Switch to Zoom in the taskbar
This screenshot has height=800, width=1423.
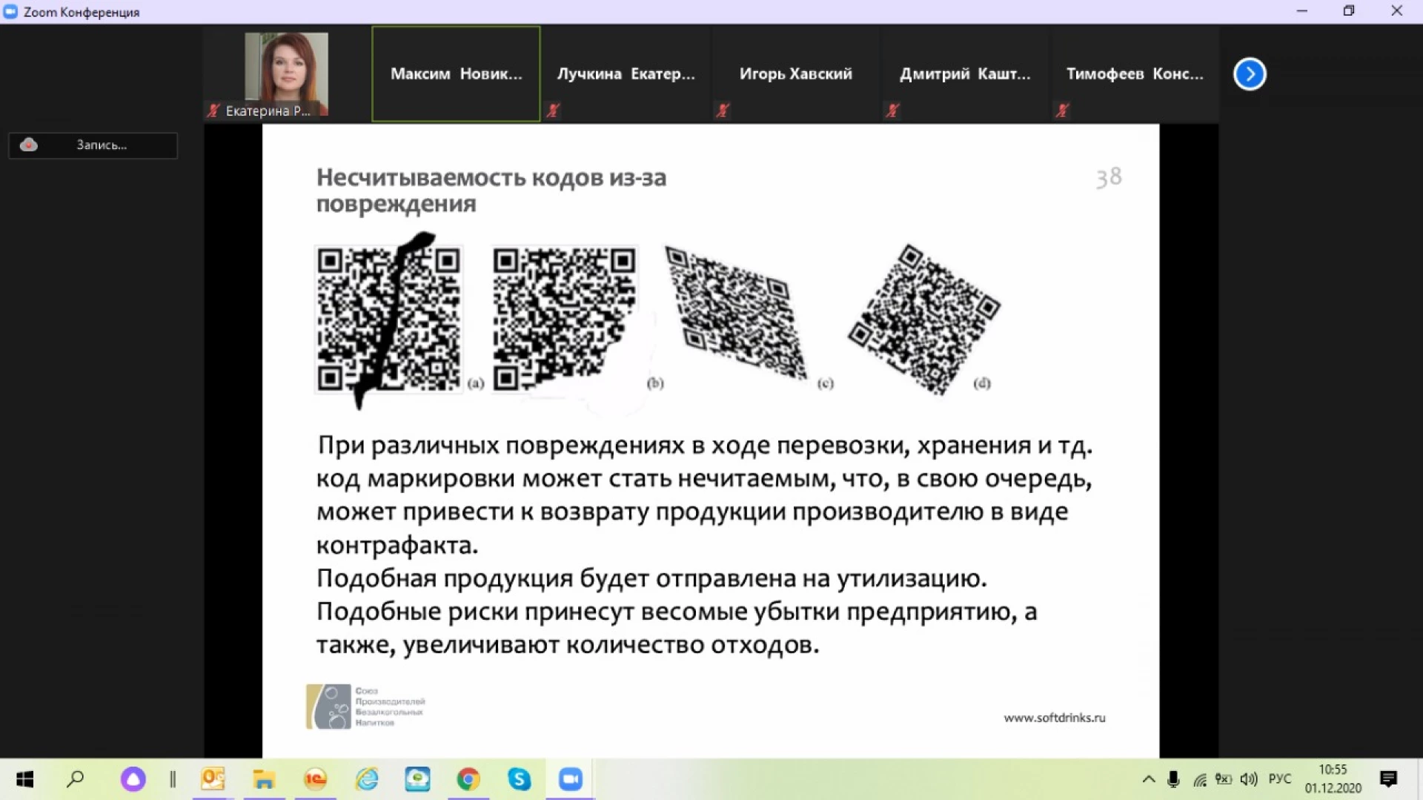tap(571, 779)
